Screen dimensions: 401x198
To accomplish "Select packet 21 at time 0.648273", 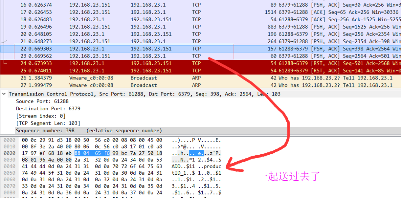I will pyautogui.click(x=200, y=41).
